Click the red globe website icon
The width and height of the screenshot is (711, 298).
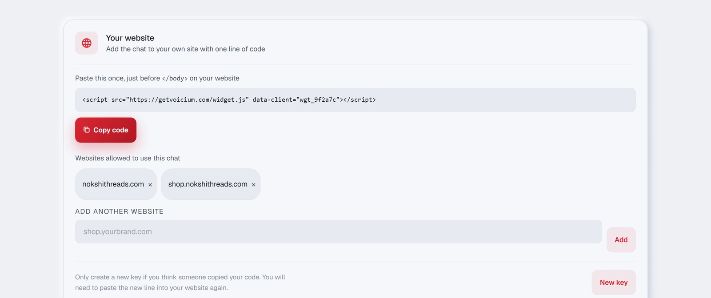87,43
